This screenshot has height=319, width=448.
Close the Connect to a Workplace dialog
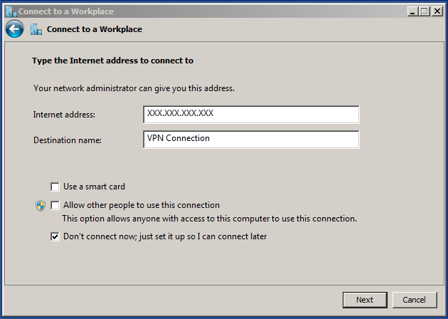437,11
